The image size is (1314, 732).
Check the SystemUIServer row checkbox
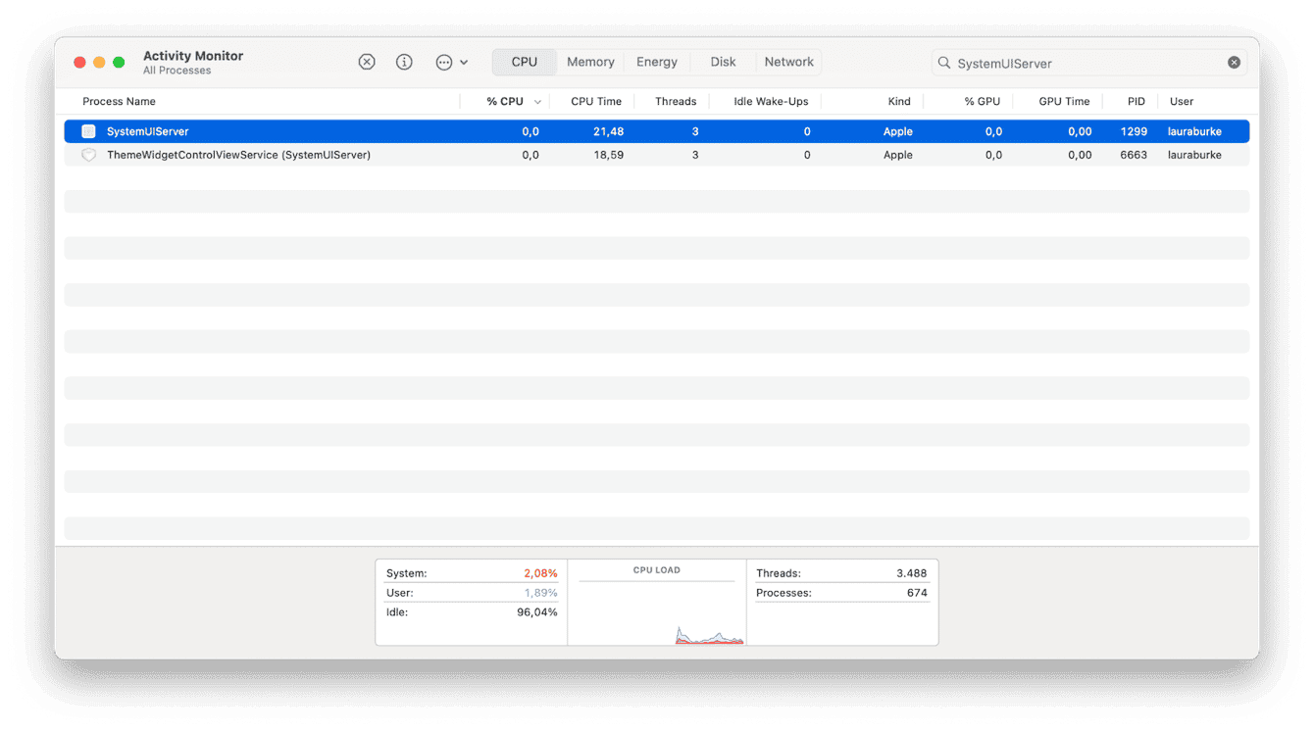(88, 130)
